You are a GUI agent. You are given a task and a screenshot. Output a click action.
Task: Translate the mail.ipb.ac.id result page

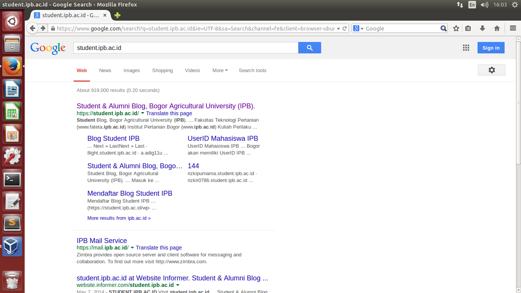tap(159, 248)
